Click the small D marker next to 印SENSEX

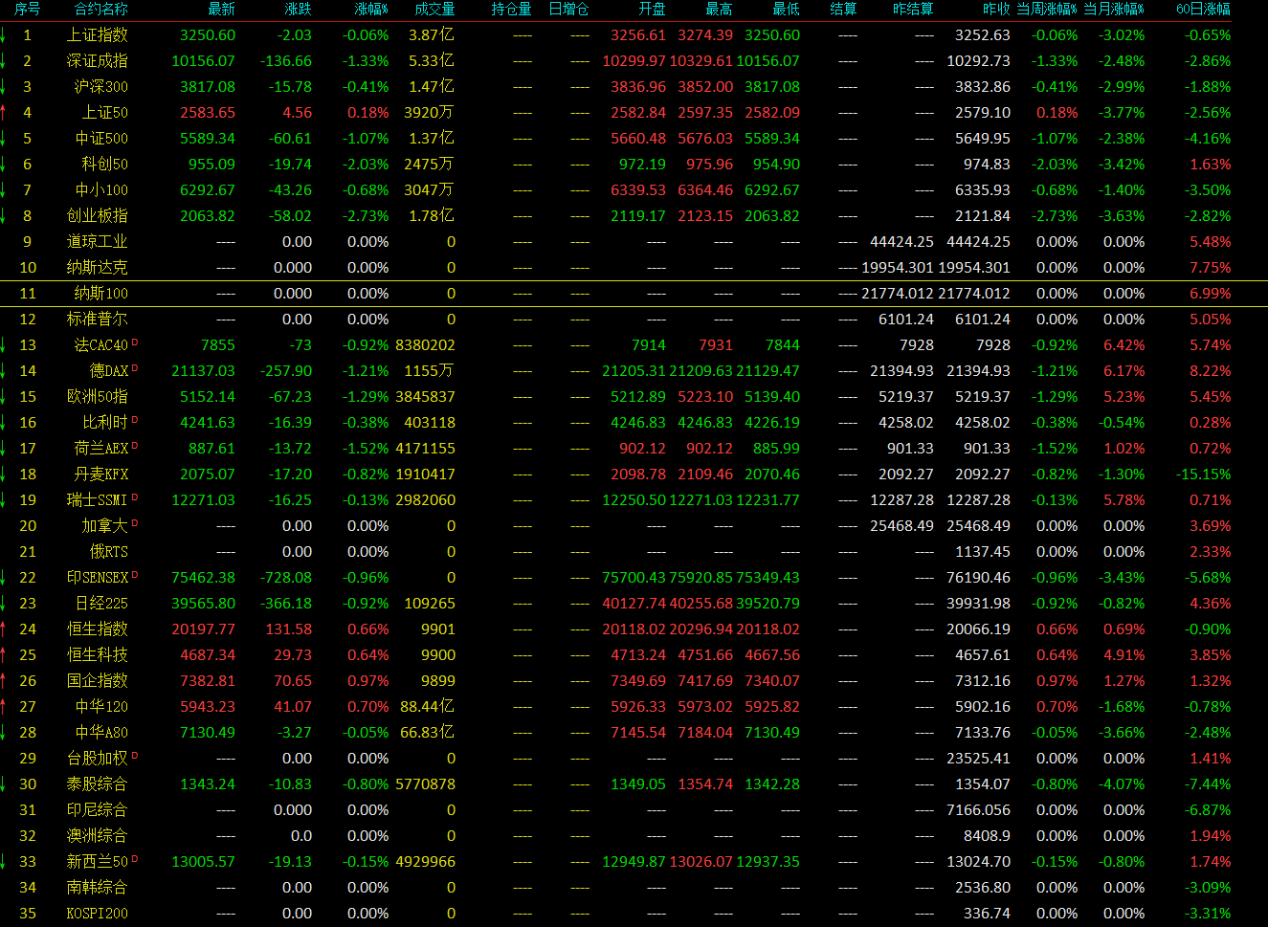coord(135,574)
